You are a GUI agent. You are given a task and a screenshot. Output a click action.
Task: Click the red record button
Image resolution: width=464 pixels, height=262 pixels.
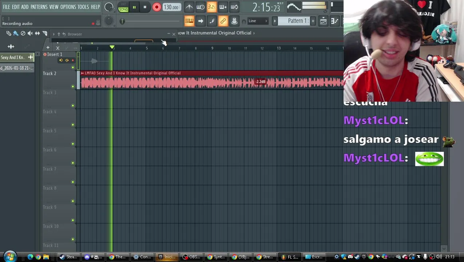coord(156,7)
